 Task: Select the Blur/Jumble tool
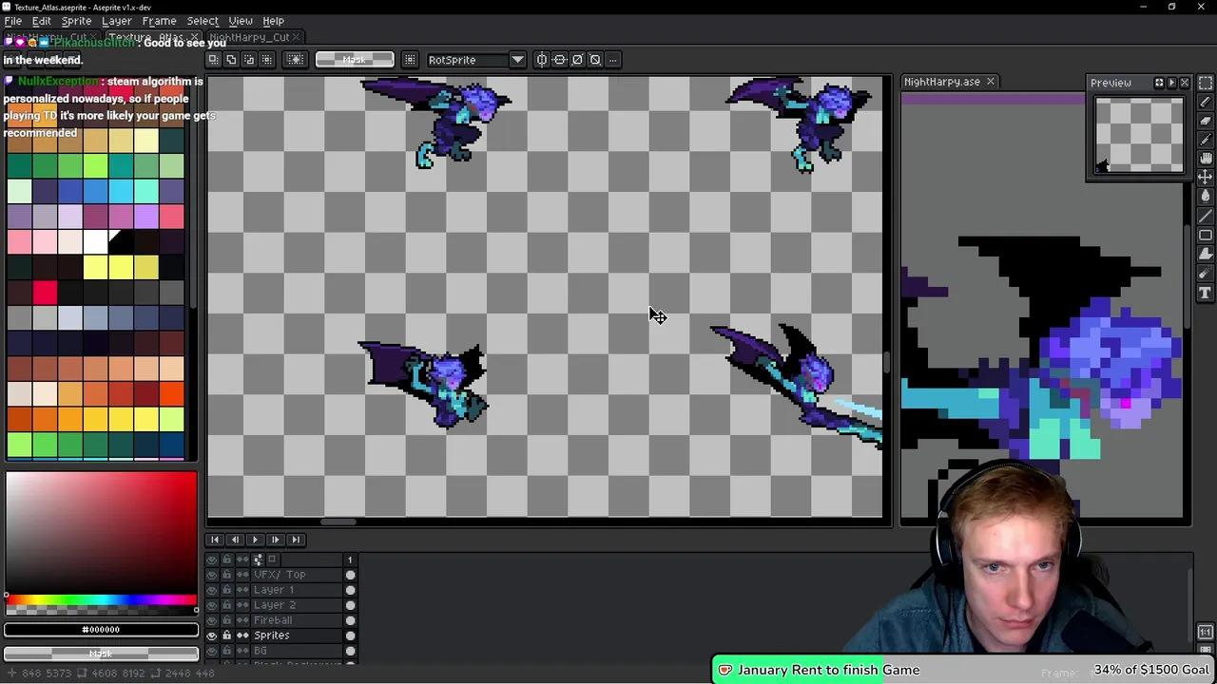click(x=1206, y=274)
